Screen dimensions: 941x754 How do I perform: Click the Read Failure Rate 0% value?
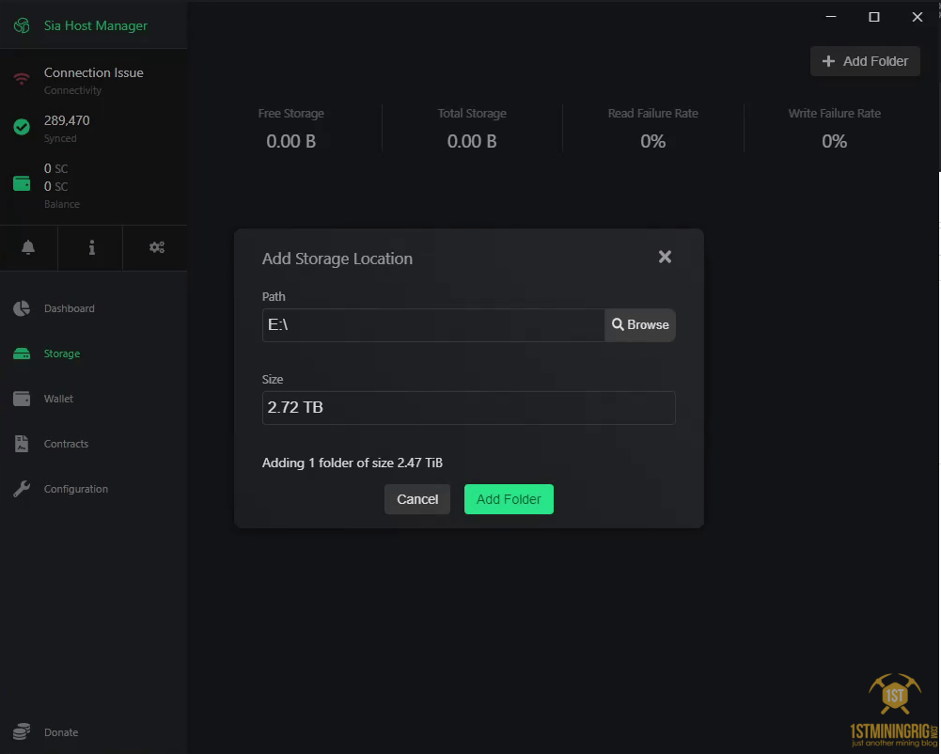tap(653, 142)
